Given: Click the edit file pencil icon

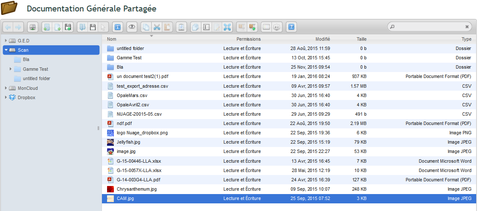Looking at the screenshot, I should pyautogui.click(x=217, y=27).
